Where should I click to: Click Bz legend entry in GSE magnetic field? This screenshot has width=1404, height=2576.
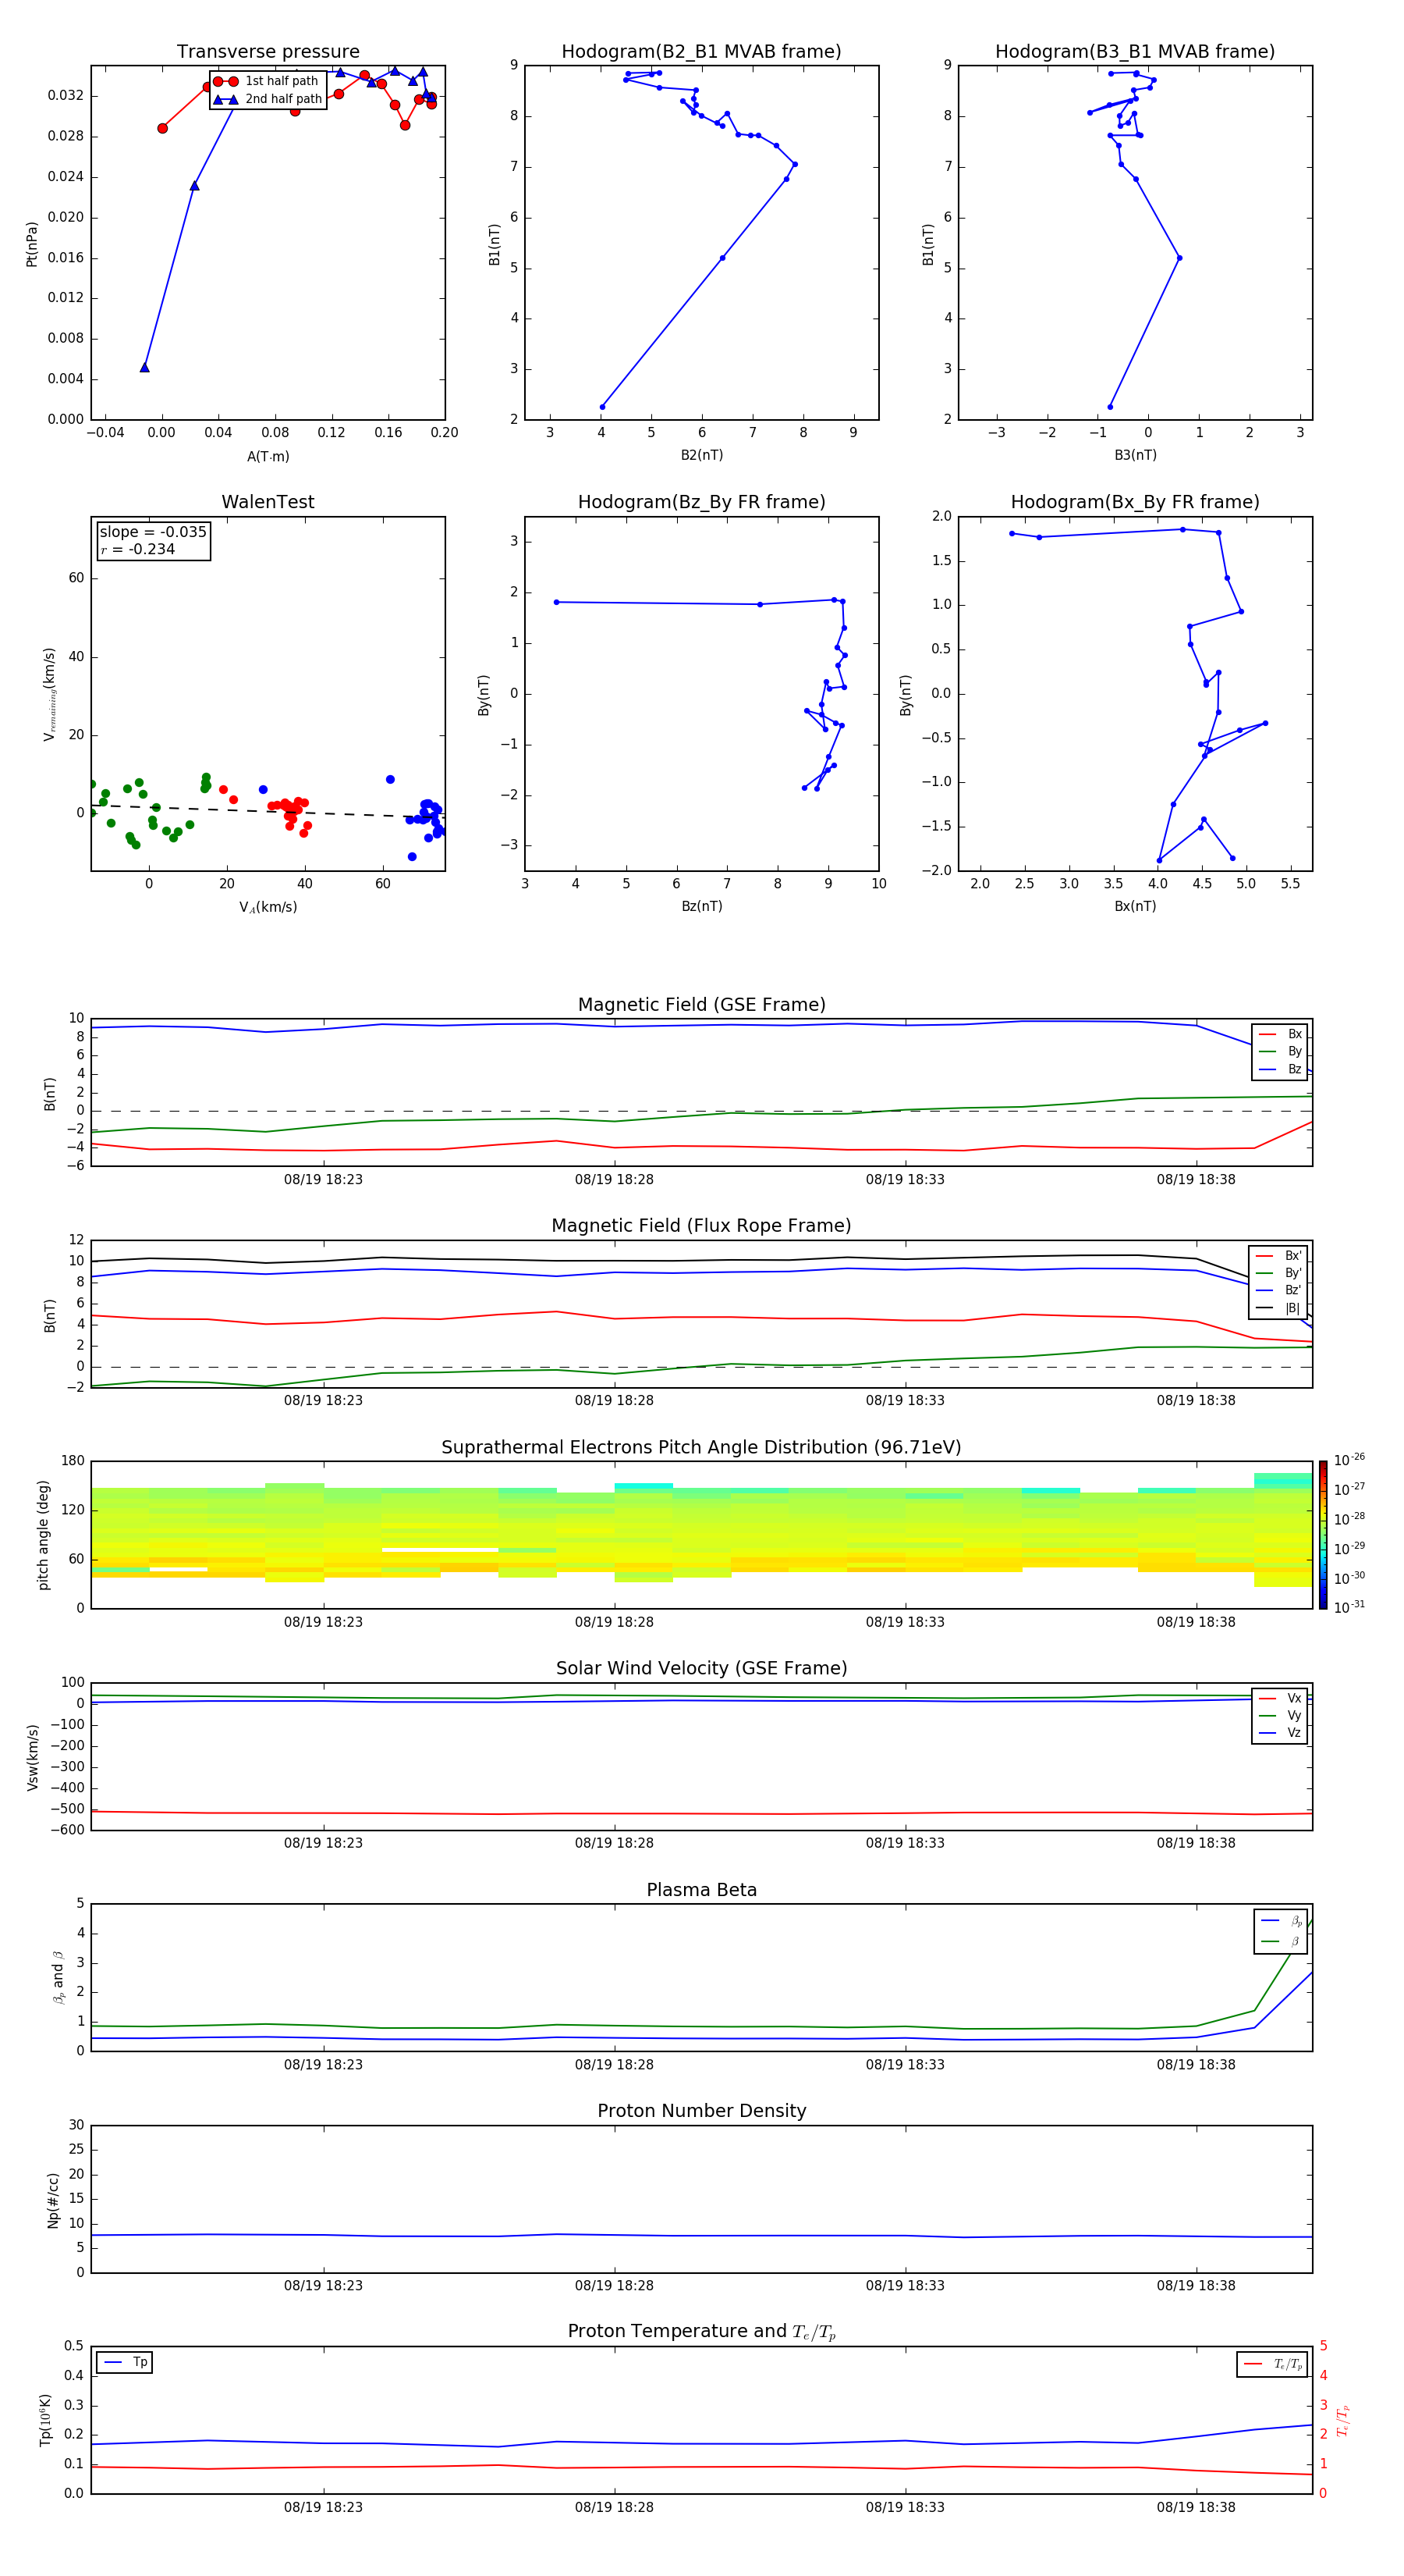click(x=1280, y=1069)
